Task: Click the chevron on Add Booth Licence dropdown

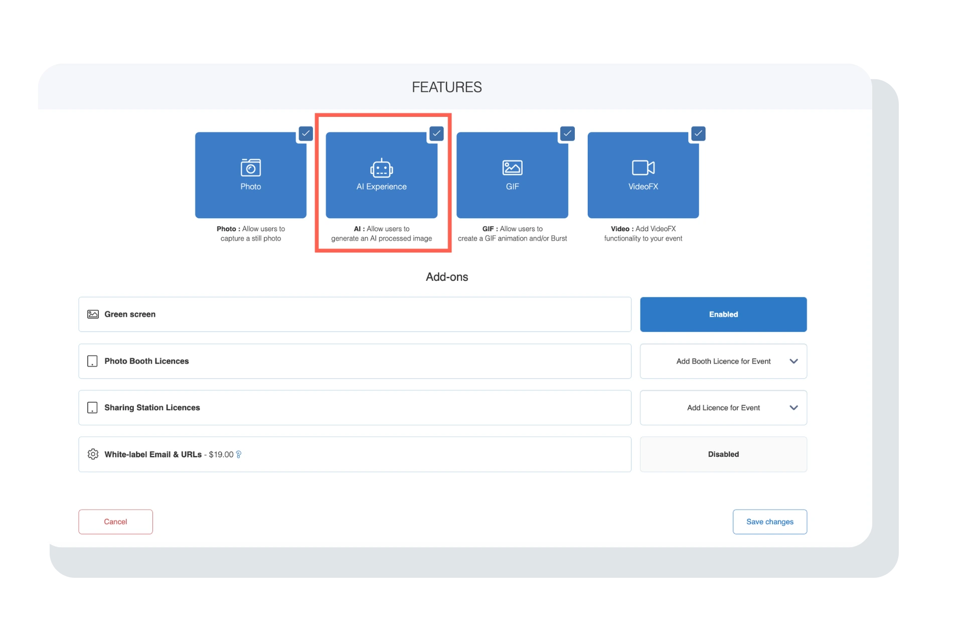Action: 793,361
